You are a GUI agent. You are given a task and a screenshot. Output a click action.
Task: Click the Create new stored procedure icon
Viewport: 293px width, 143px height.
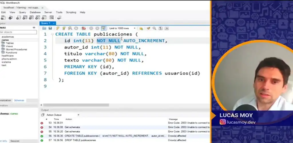(x=37, y=17)
